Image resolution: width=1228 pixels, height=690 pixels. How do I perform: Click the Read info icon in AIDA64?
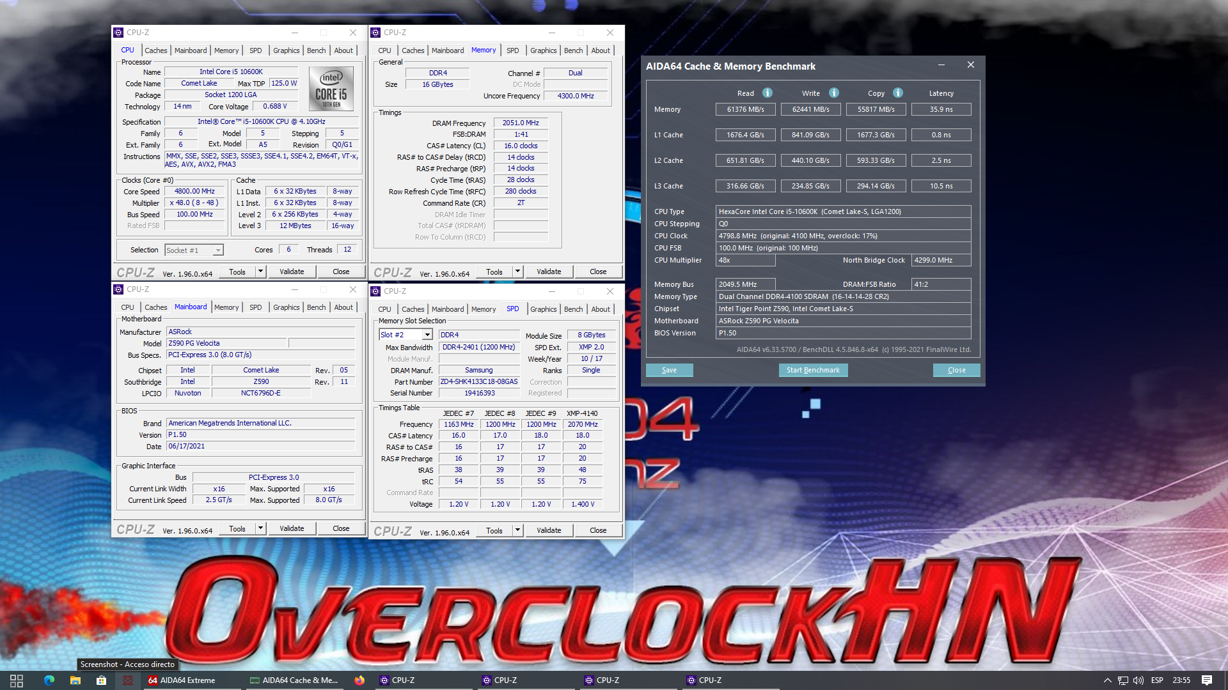tap(767, 93)
